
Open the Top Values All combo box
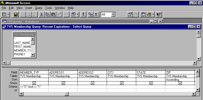pos(108,14)
